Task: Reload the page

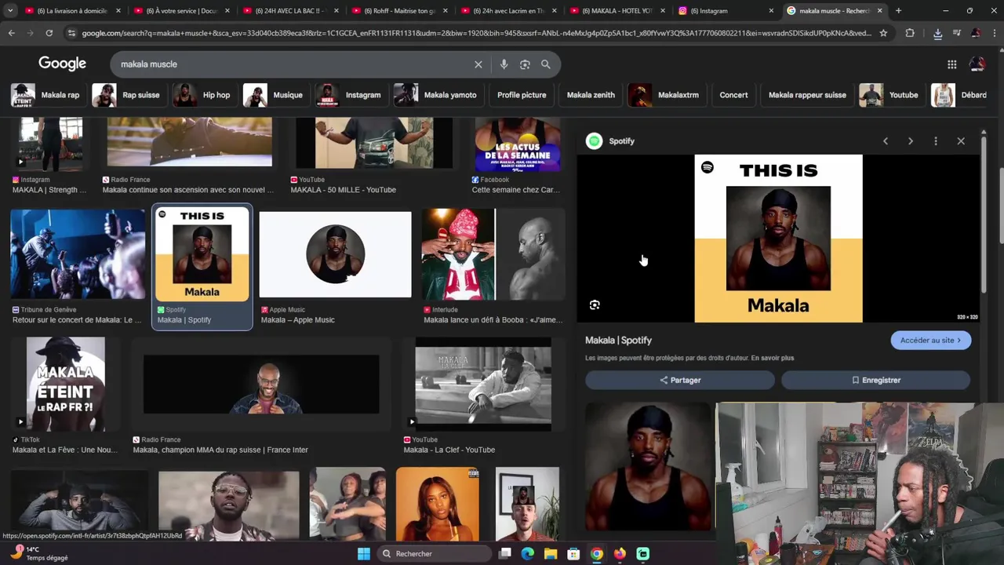Action: (49, 33)
